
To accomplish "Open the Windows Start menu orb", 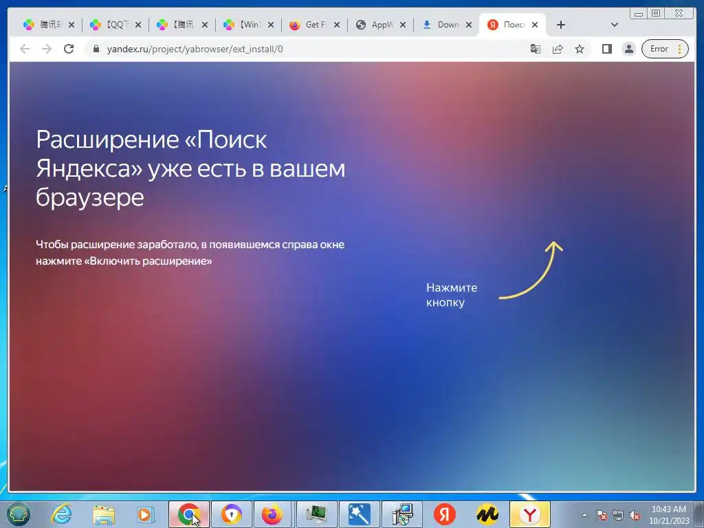I will point(18,514).
